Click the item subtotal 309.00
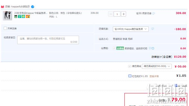Image resolution: width=189 pixels, height=106 pixels. click(181, 13)
